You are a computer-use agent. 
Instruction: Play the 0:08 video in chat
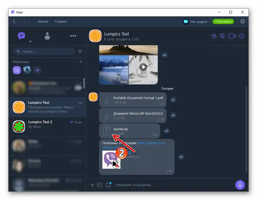point(143,67)
